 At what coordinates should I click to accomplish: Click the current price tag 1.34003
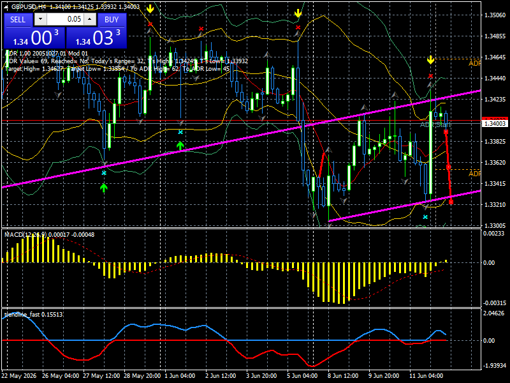pos(495,123)
